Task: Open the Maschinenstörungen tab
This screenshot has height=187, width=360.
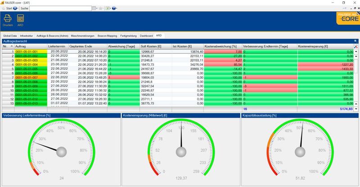Action: pyautogui.click(x=83, y=35)
